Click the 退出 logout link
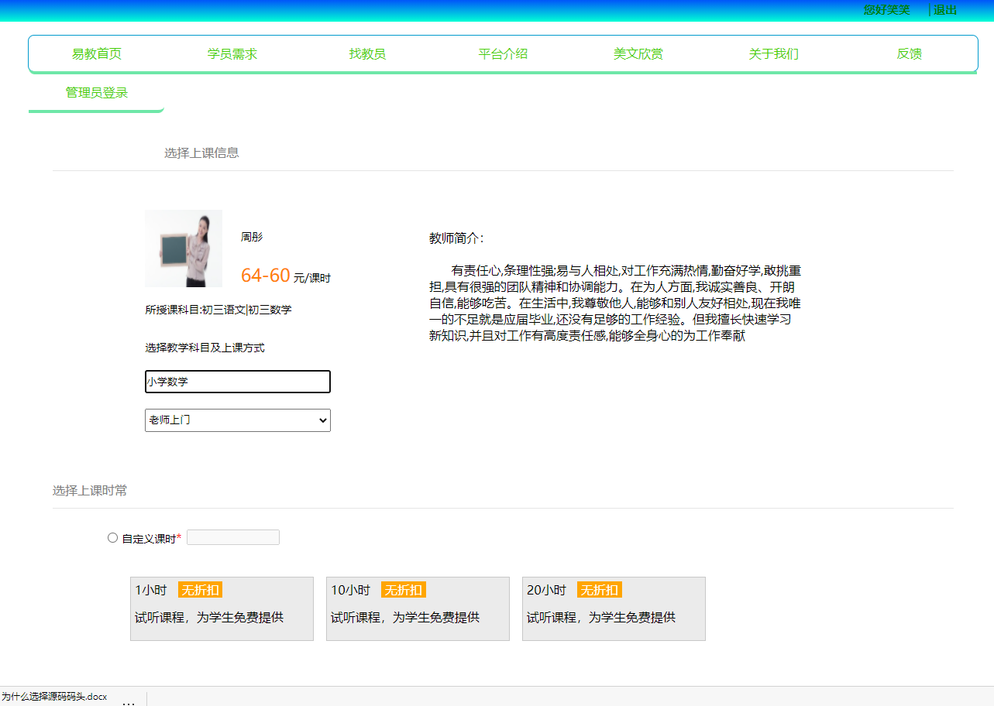994x706 pixels. click(x=944, y=10)
